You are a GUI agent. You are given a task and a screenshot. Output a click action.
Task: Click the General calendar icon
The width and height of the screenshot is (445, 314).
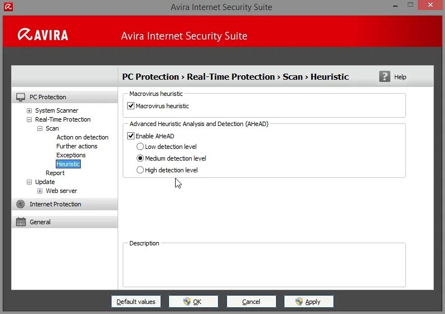click(21, 222)
